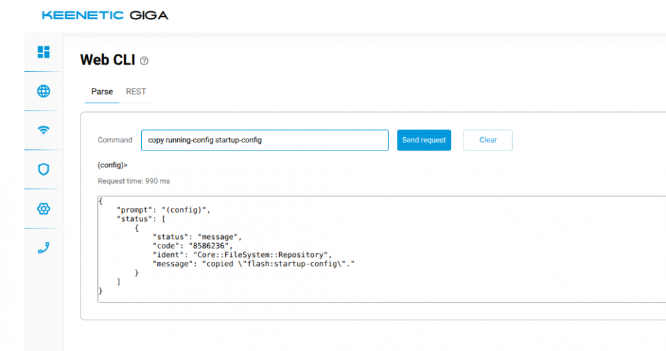
Task: Focus the Command input field
Action: (x=264, y=140)
